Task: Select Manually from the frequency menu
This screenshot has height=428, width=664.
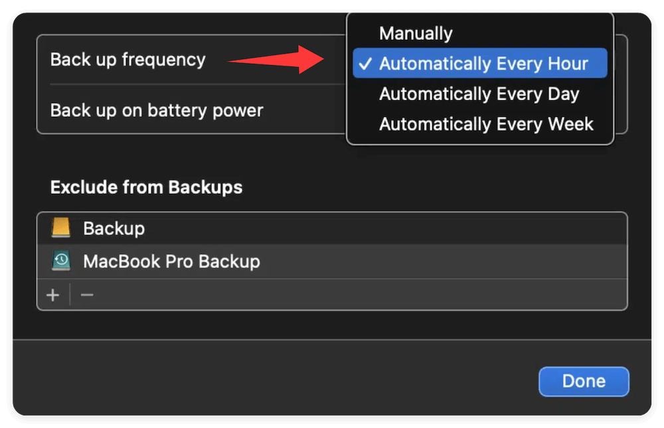Action: coord(415,33)
